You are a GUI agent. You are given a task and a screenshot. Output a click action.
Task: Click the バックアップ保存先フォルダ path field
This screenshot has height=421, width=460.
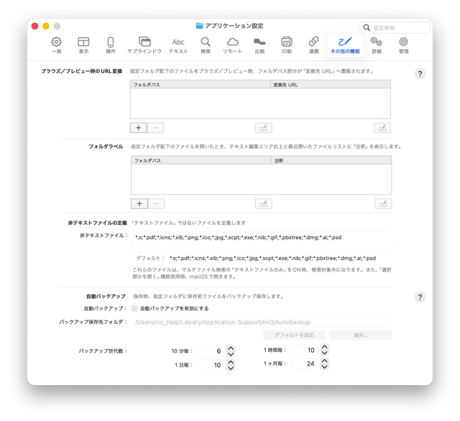[261, 322]
